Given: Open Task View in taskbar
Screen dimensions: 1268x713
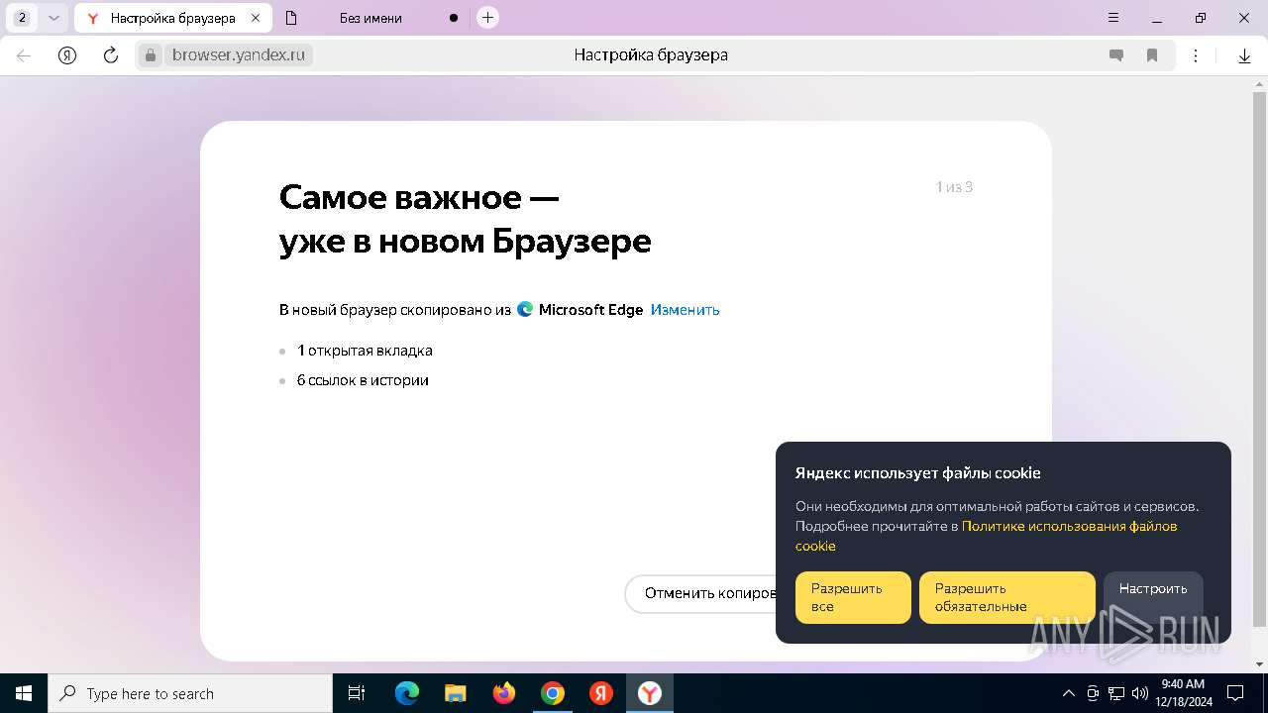Looking at the screenshot, I should click(357, 693).
